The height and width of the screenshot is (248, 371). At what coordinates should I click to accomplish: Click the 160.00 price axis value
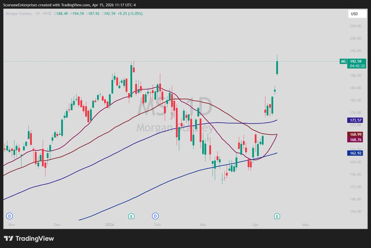point(356,162)
